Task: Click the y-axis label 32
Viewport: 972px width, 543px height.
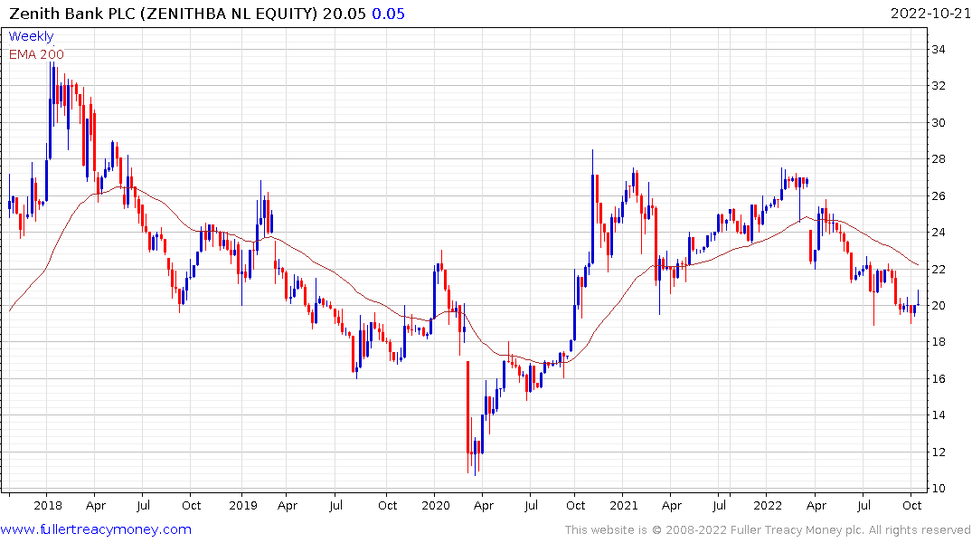Action: 939,86
